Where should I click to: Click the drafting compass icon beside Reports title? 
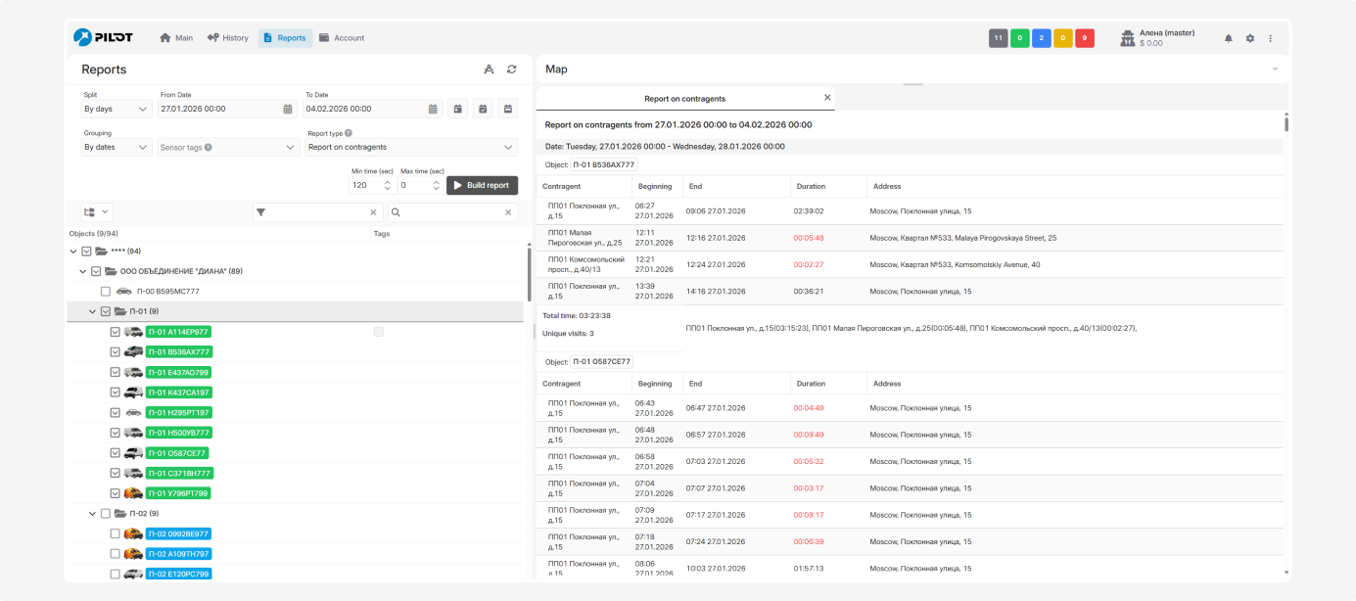[489, 69]
